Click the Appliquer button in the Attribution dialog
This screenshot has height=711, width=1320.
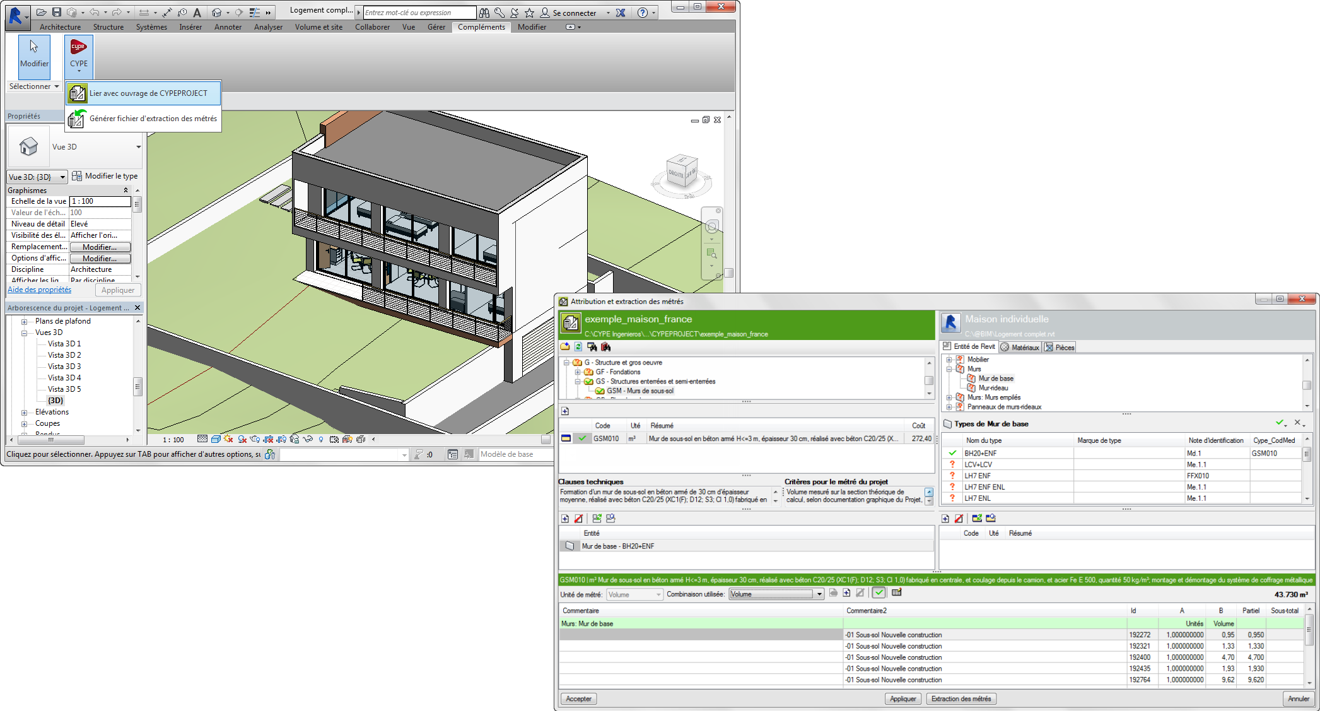(902, 699)
